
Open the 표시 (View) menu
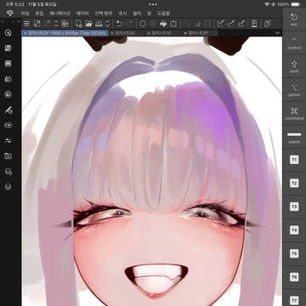(x=122, y=14)
